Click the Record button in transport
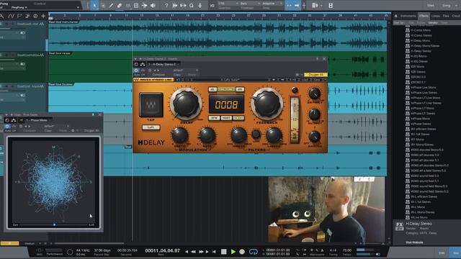 [x=242, y=252]
